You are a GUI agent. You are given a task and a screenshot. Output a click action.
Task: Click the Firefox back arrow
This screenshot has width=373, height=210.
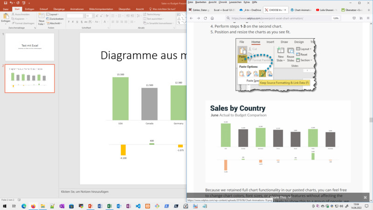[192, 18]
